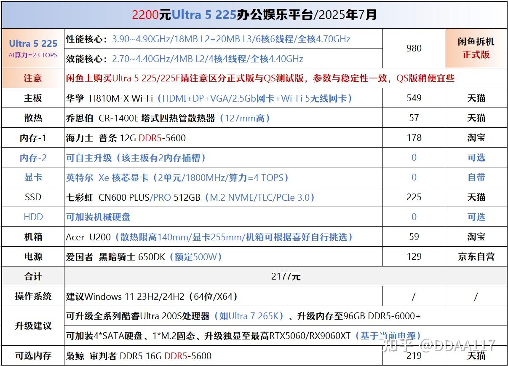Image resolution: width=508 pixels, height=366 pixels.
Task: Click the CPU price cell showing 980
Action: [414, 48]
